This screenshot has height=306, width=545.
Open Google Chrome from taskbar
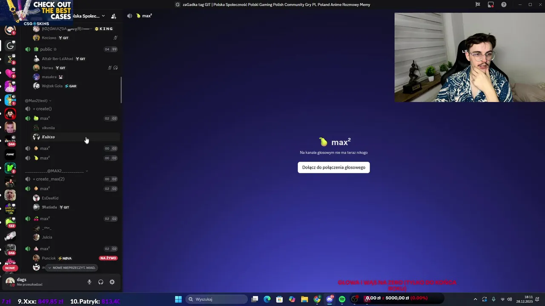(x=317, y=299)
